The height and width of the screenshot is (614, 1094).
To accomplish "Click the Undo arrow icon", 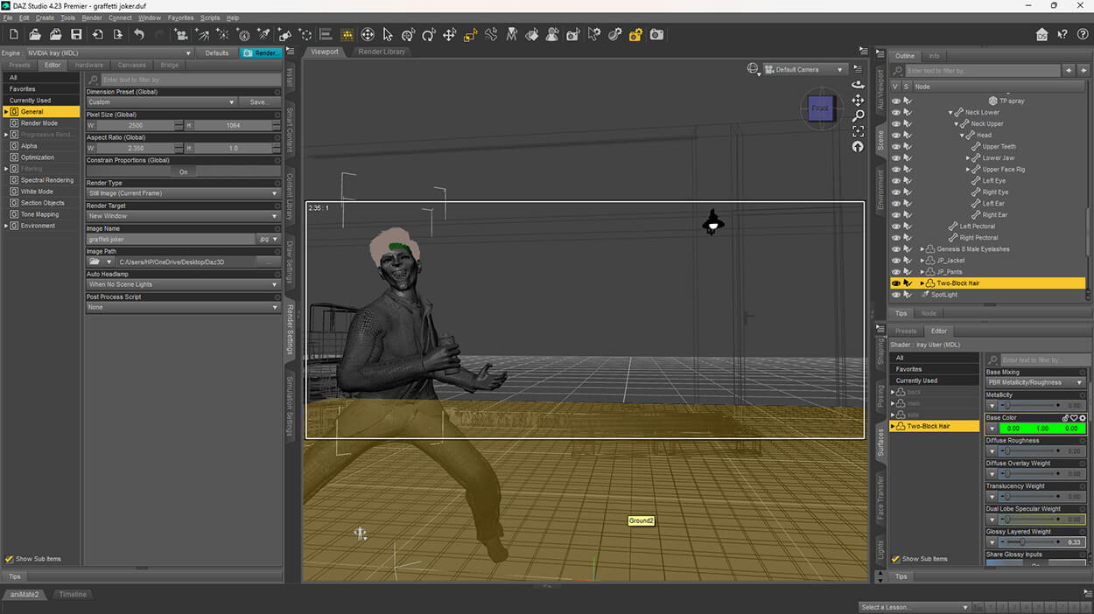I will coord(138,35).
